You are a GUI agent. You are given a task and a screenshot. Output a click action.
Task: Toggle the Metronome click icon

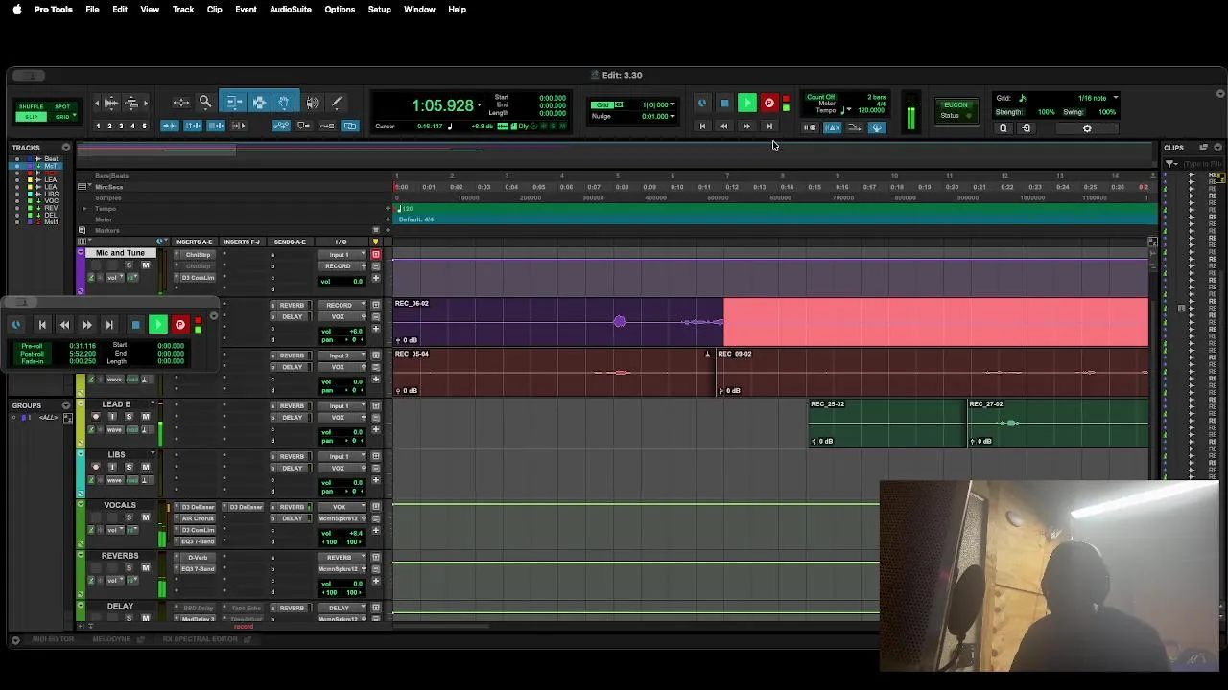tap(832, 127)
